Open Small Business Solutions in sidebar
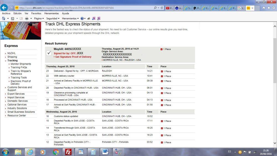This screenshot has width=277, height=156. click(21, 112)
